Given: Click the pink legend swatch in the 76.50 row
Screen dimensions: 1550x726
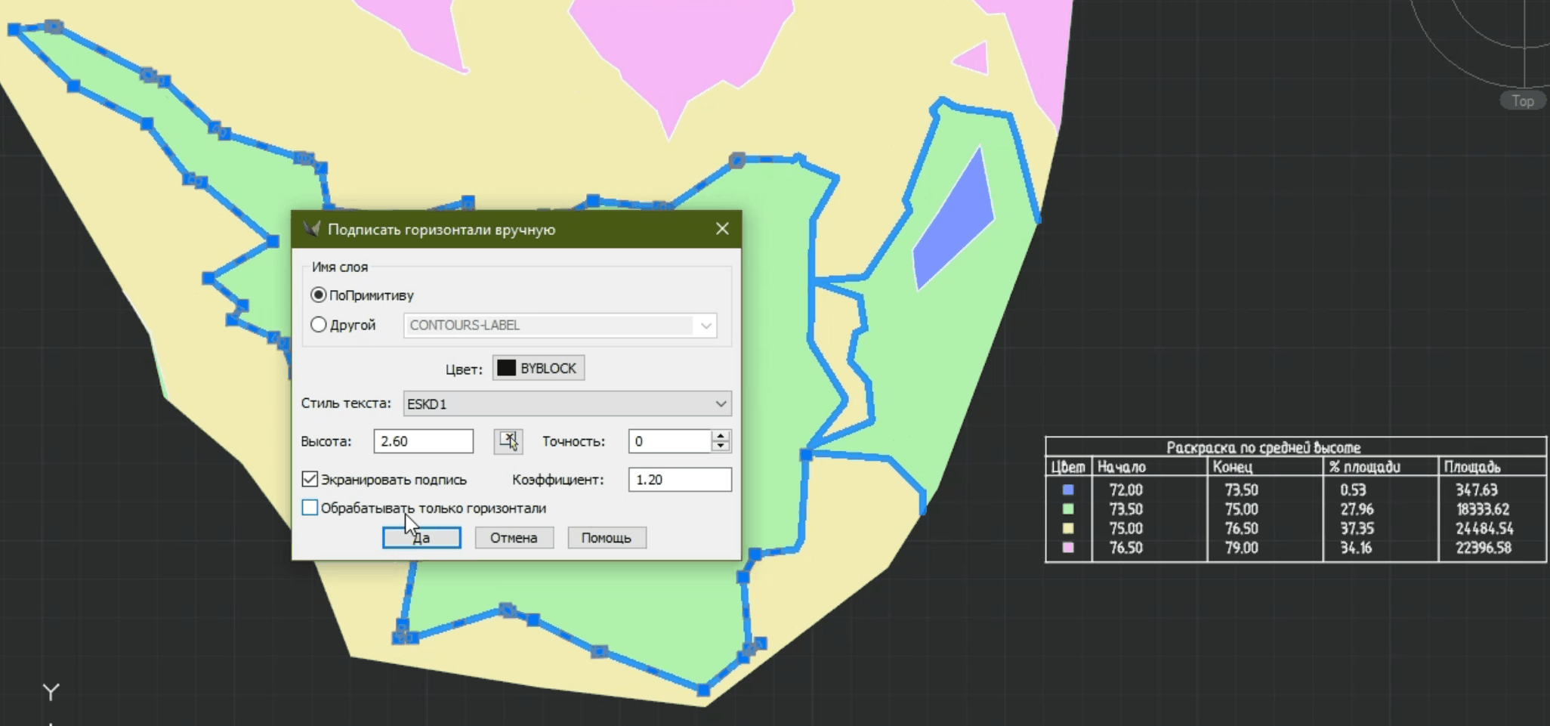Looking at the screenshot, I should pos(1068,548).
